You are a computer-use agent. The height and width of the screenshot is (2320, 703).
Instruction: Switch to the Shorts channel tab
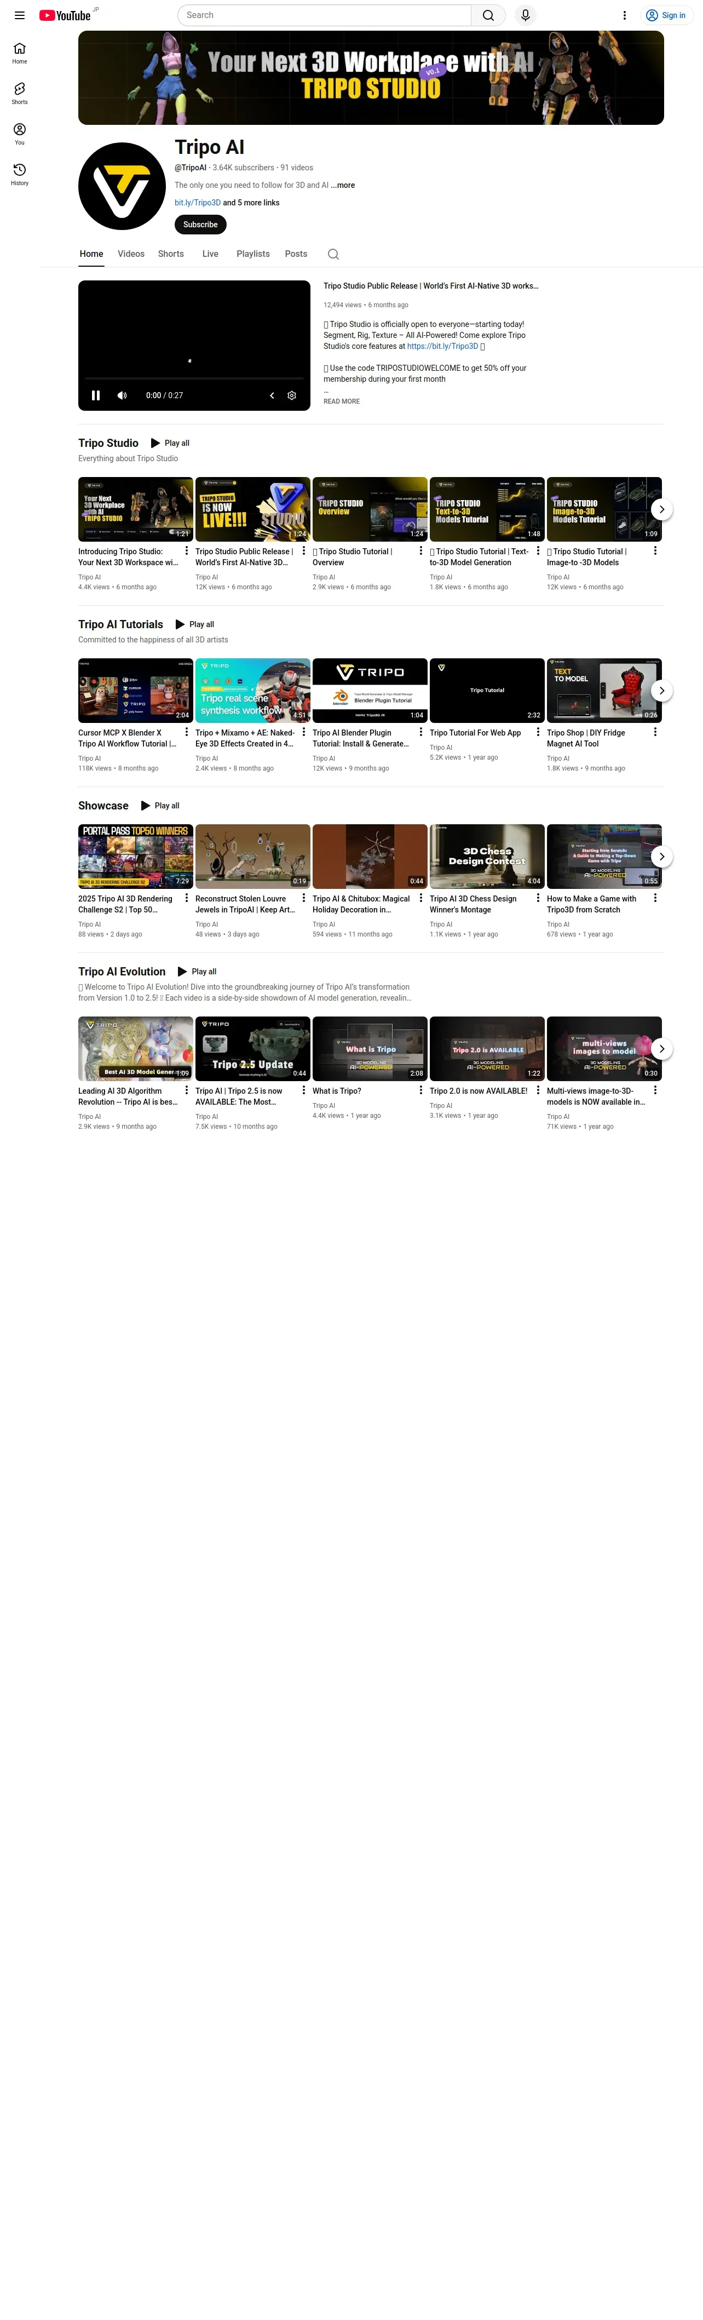click(171, 254)
